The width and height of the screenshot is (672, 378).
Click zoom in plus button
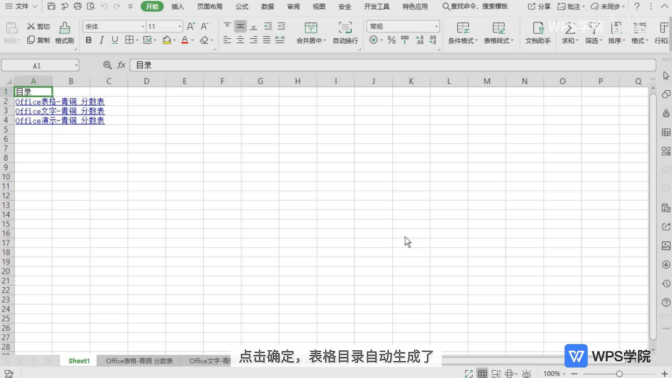click(665, 374)
